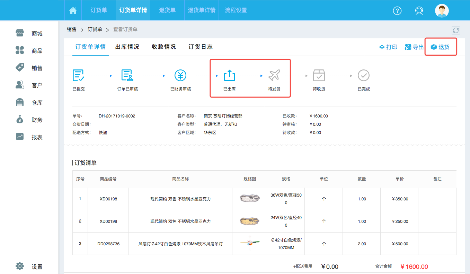Select the 待收货 package step icon

(x=319, y=75)
